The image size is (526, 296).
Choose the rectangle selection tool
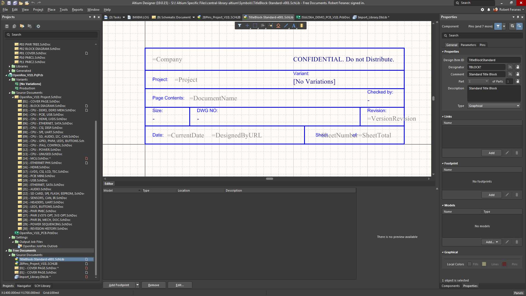(255, 25)
